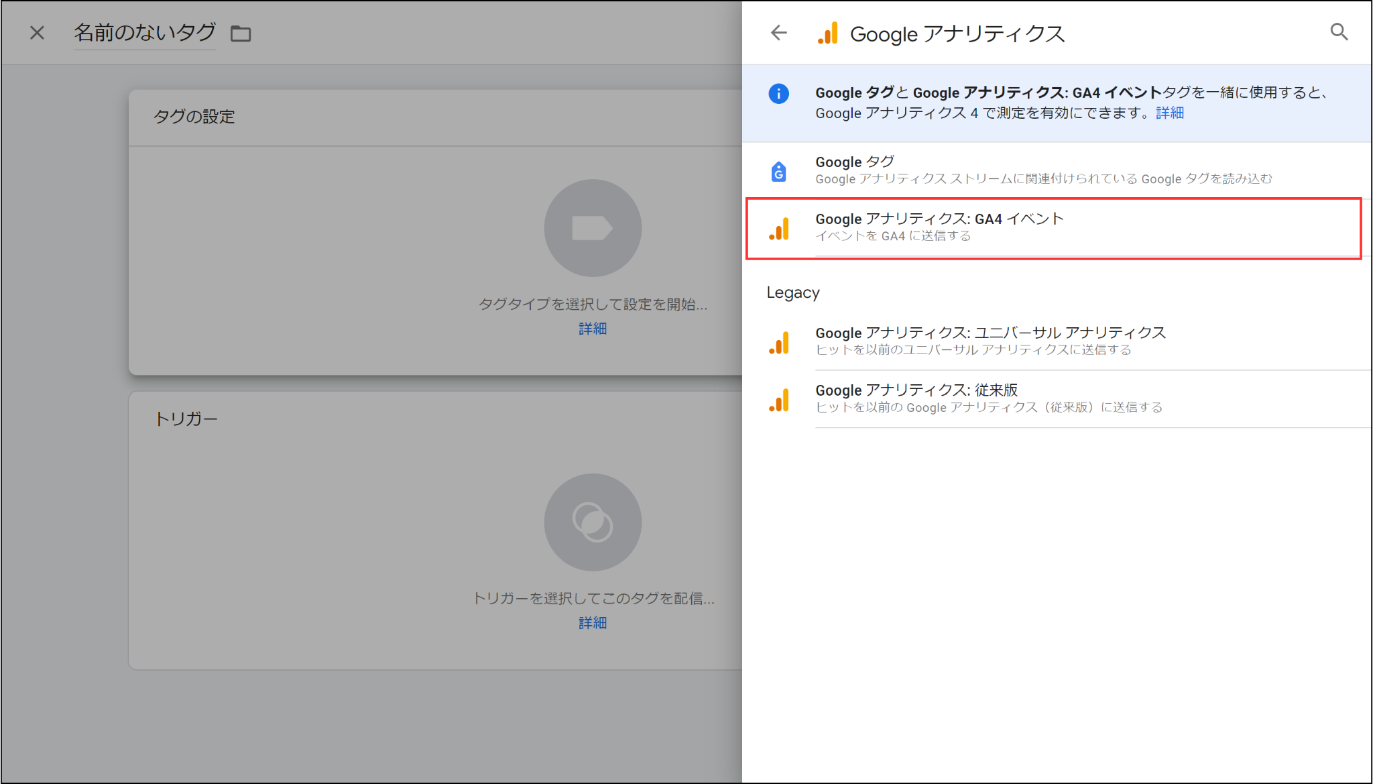The height and width of the screenshot is (784, 1373).
Task: Click the text トリガーを選択してこのタグを配信…
Action: [x=594, y=598]
